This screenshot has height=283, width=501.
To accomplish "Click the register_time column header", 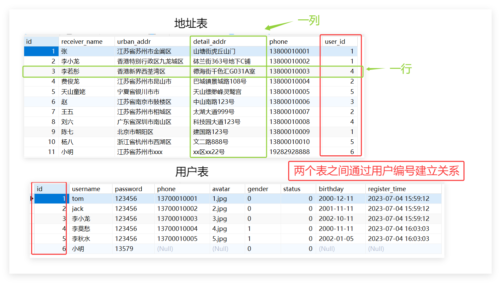I will (x=387, y=188).
